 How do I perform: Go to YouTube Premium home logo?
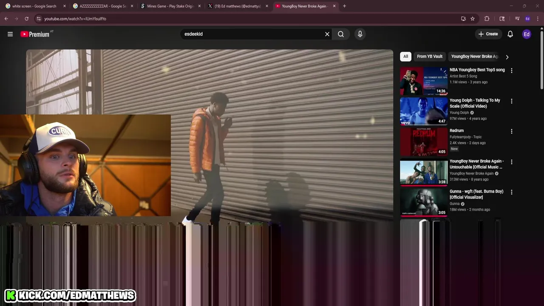coord(35,34)
